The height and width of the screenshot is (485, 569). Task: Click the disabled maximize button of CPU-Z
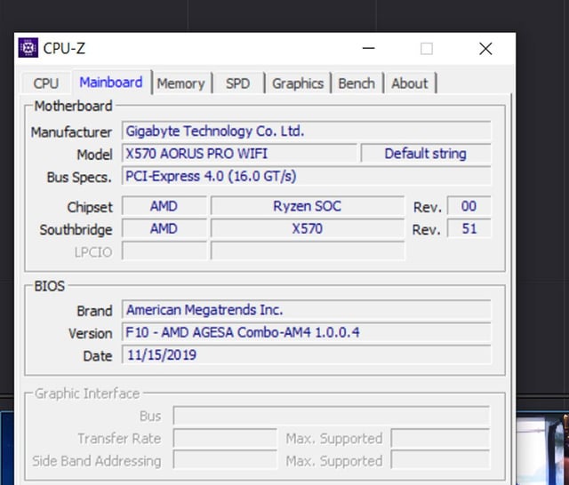tap(427, 49)
